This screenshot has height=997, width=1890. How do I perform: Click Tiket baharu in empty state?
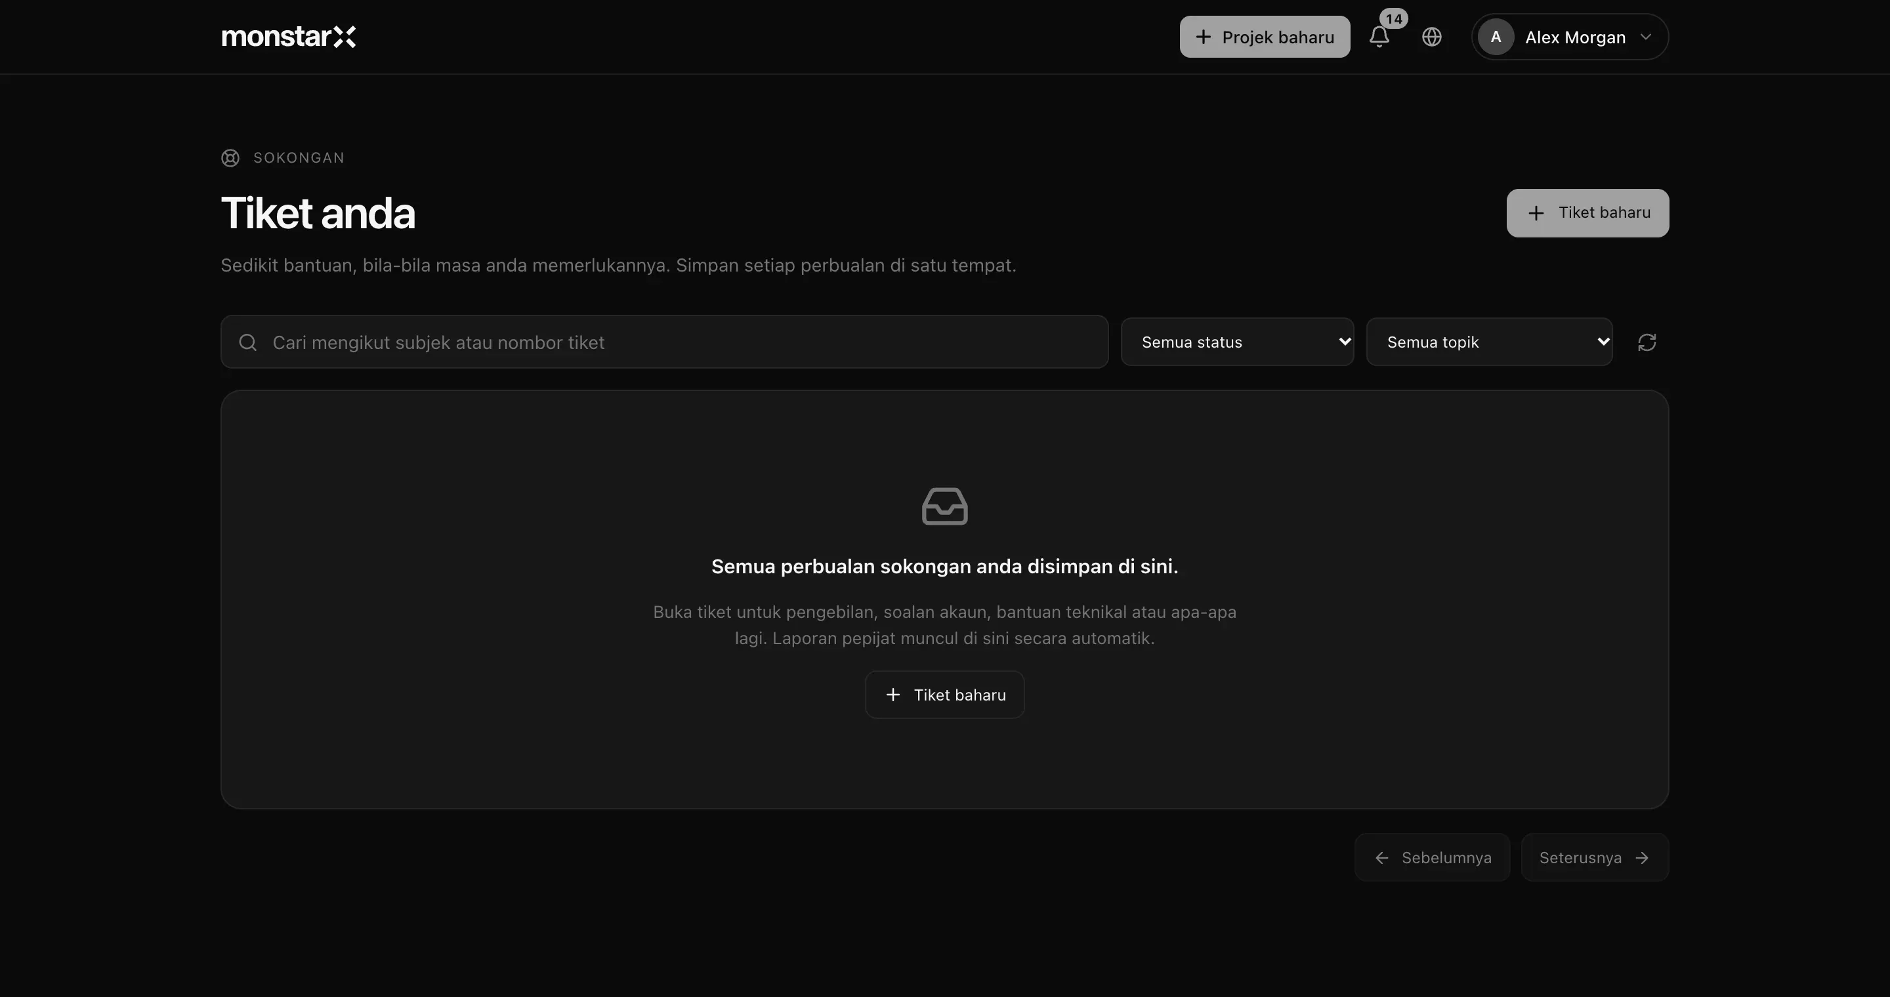click(944, 694)
